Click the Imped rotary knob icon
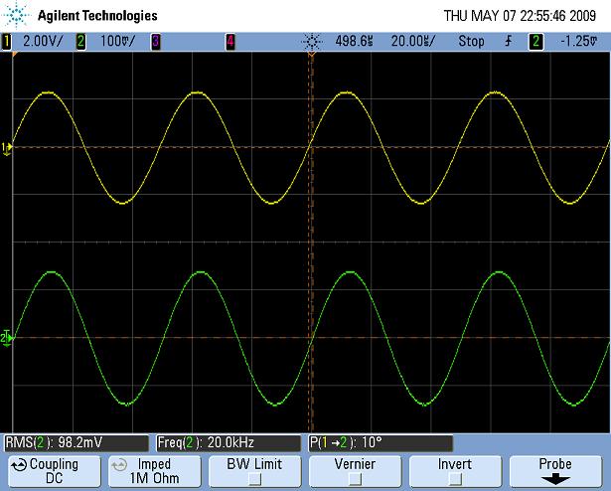Image resolution: width=611 pixels, height=491 pixels. click(119, 464)
